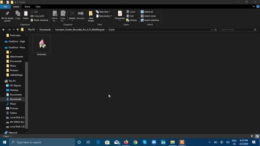The image size is (260, 146).
Task: Open the Windows Start menu
Action: 4,142
